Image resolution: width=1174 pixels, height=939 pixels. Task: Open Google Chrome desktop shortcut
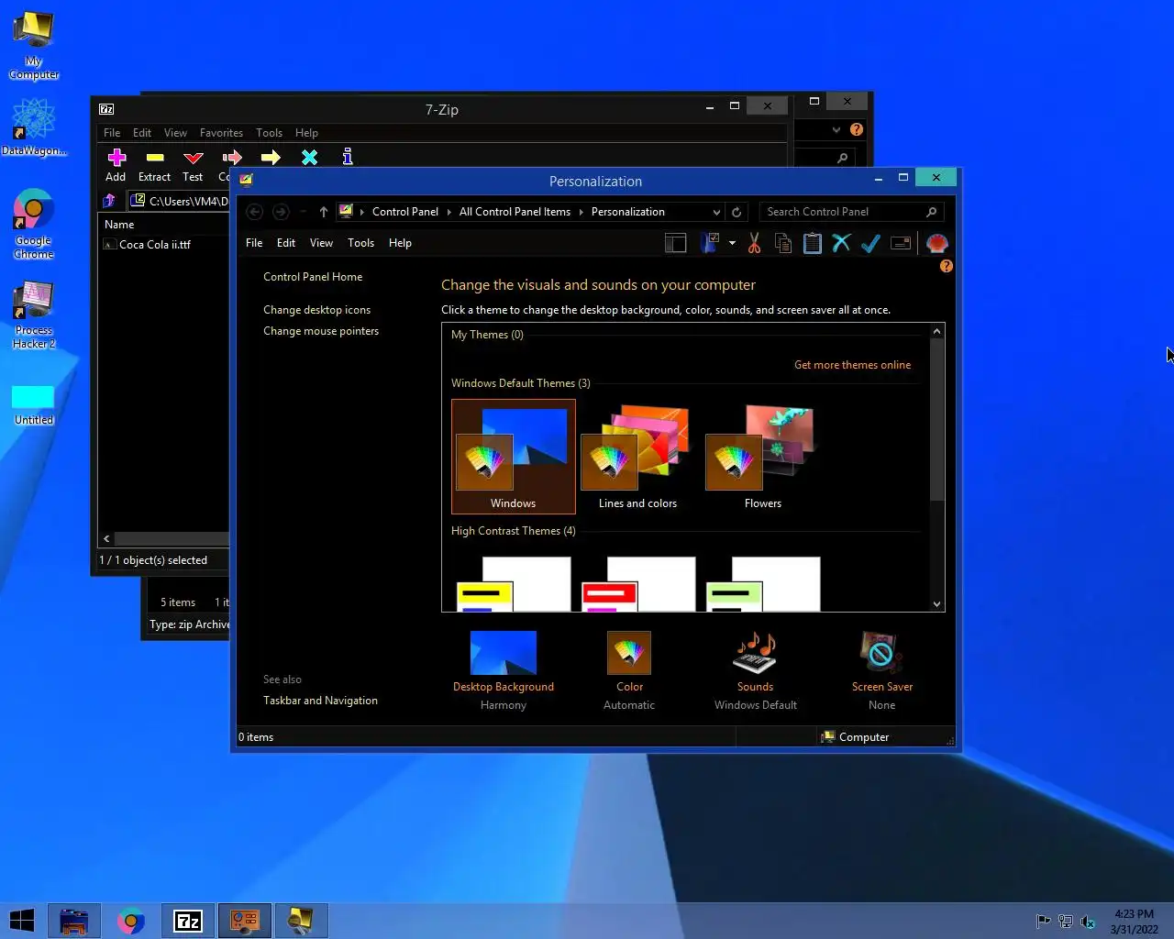click(34, 225)
